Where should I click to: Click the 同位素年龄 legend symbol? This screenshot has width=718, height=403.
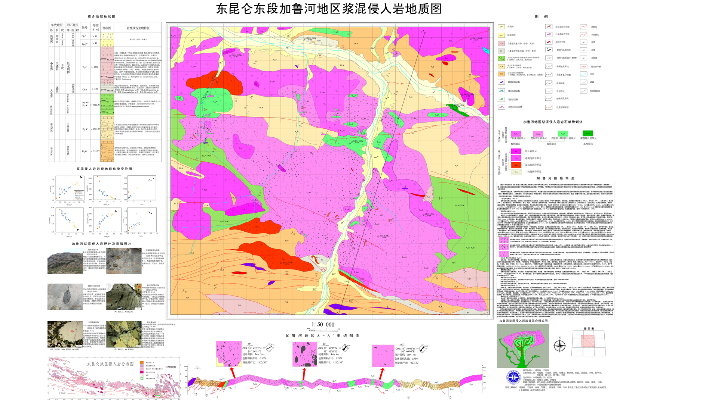point(583,66)
